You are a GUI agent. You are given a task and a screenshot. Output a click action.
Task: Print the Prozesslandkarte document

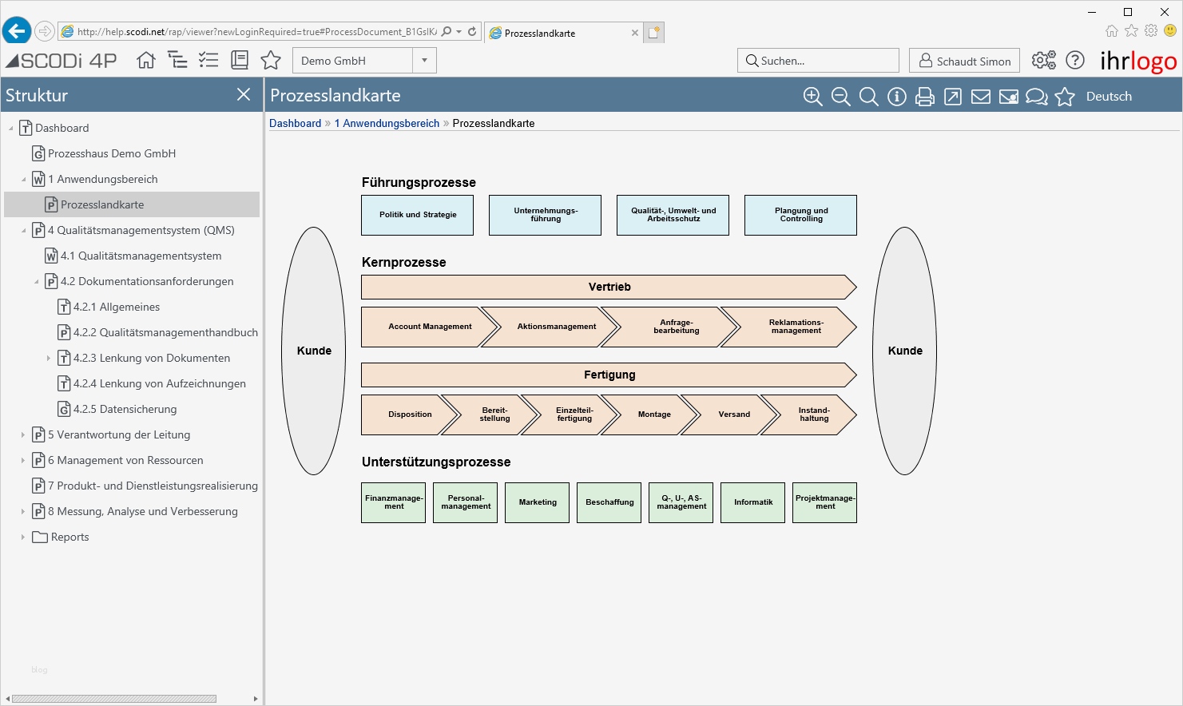point(925,97)
